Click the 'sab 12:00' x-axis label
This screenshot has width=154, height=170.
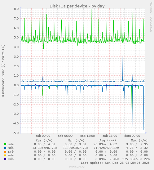click(87, 136)
